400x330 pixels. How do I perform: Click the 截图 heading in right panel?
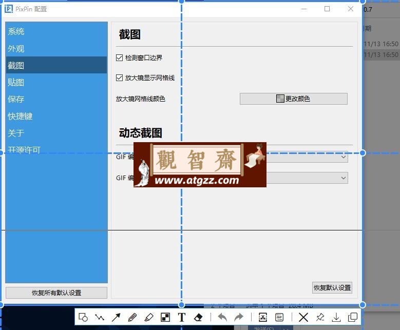pos(129,34)
